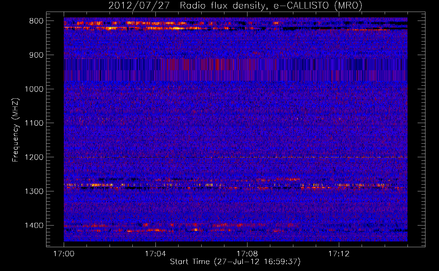This screenshot has width=439, height=271.
Task: Select the '1100' frequency axis label
Action: pos(34,123)
